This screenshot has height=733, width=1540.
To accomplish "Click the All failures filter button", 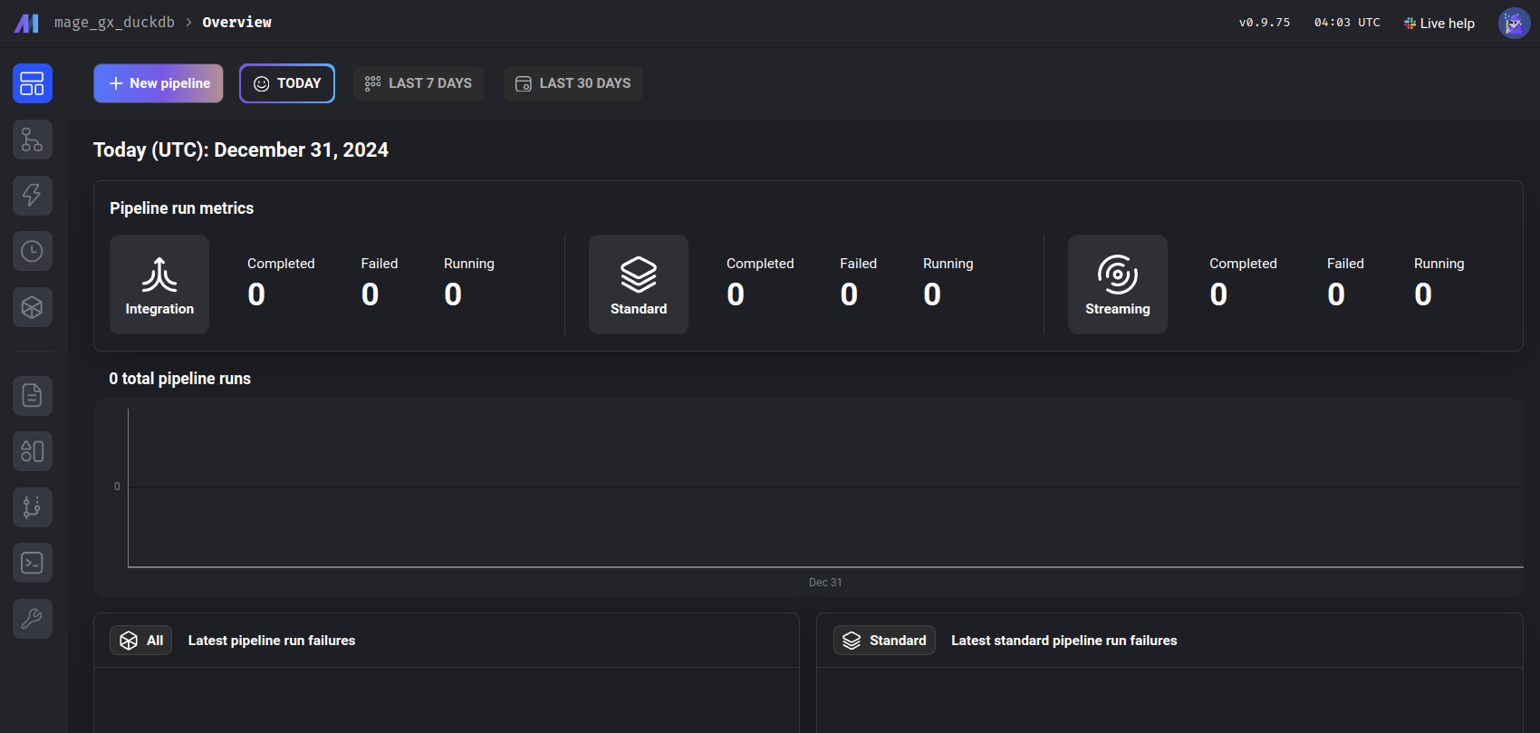I will click(x=141, y=641).
